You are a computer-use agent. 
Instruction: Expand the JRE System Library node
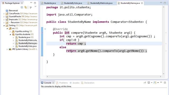click(x=7, y=49)
